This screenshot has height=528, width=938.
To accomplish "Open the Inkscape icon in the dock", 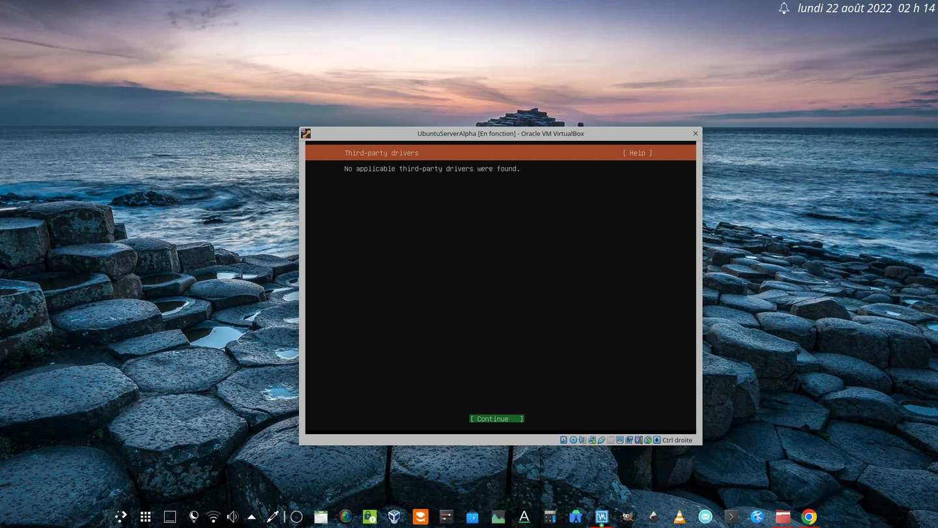I will click(653, 517).
